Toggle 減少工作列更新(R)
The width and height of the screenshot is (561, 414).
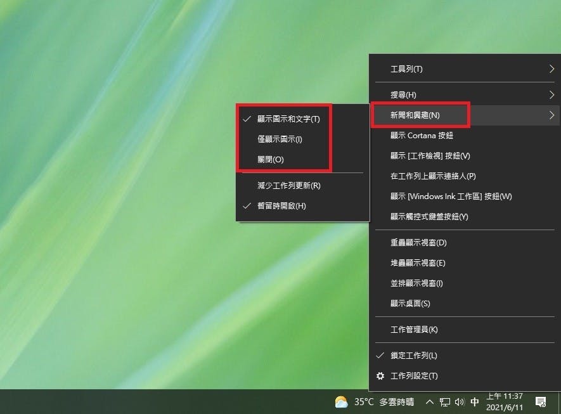(x=302, y=186)
